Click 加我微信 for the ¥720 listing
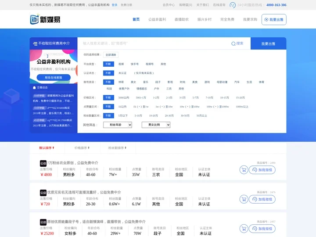Screen dimensions: 316x237 [262, 199]
